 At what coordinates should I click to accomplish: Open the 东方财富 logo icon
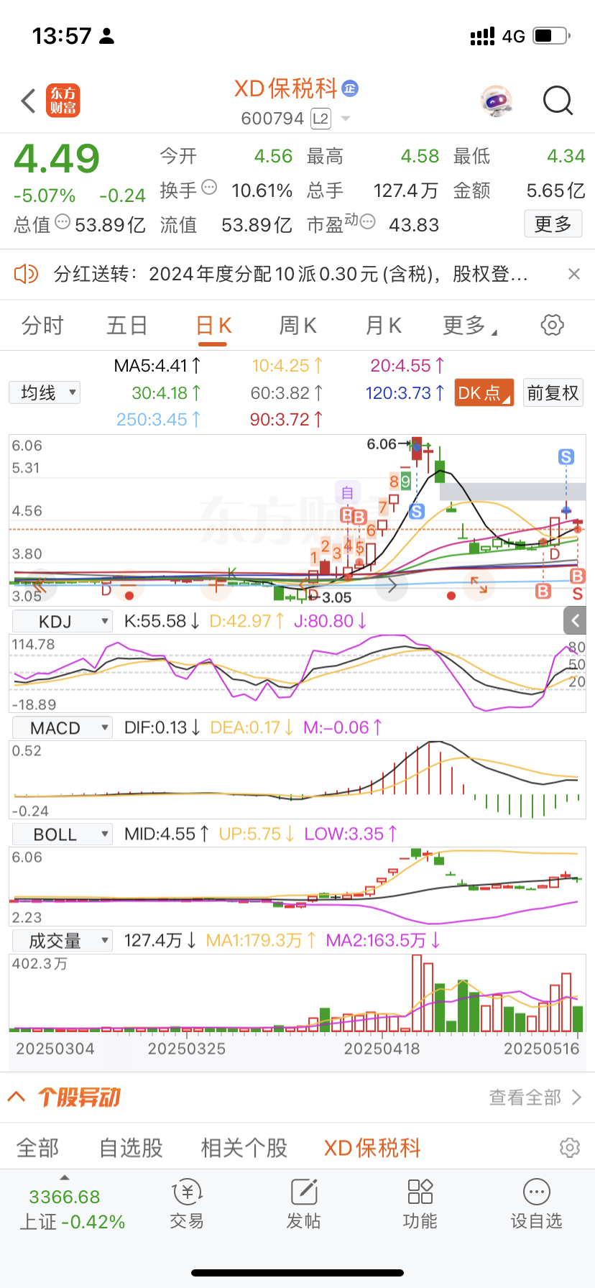click(x=63, y=101)
